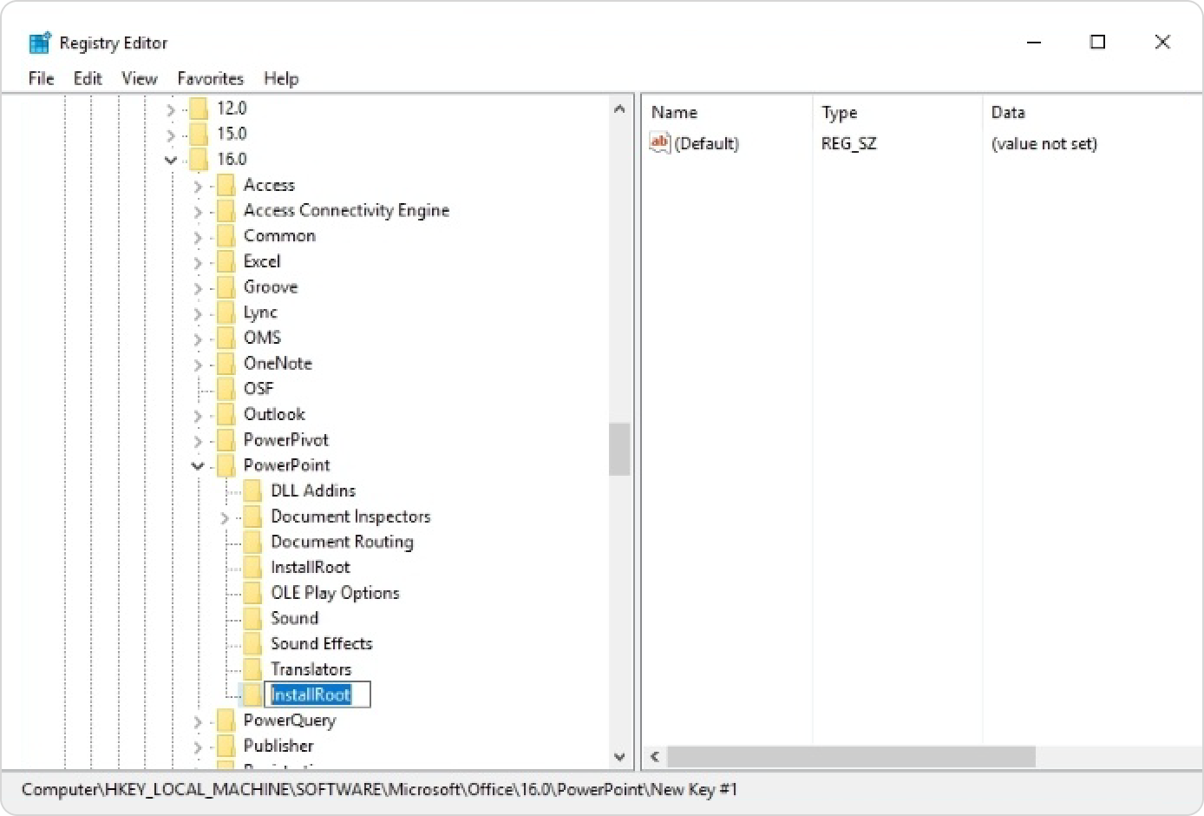Expand the Document Inspectors key

[x=225, y=517]
